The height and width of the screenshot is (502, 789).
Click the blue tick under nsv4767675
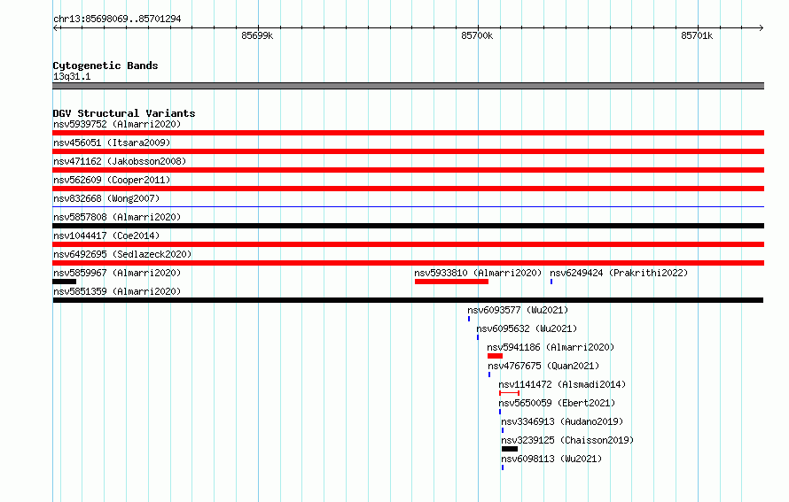click(489, 375)
